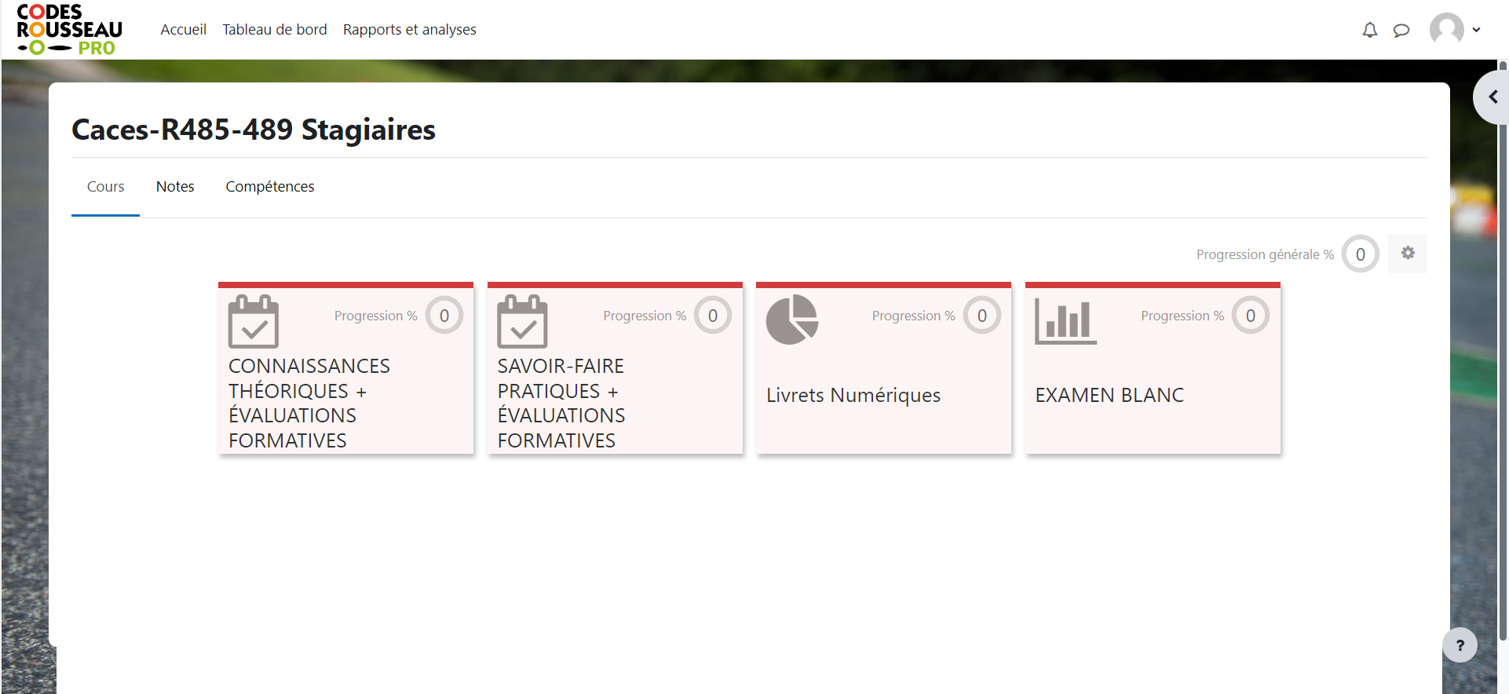Switch to the Compétences tab
The height and width of the screenshot is (694, 1509).
(x=269, y=187)
